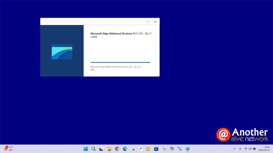Open clock and date 16:00 flyout

(x=264, y=149)
